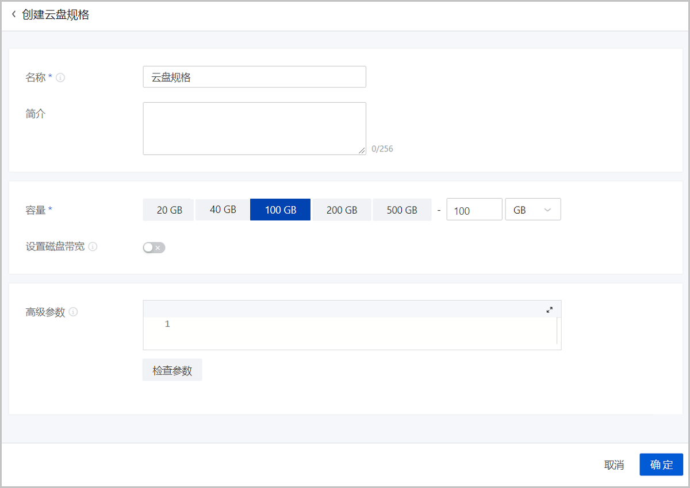The image size is (690, 488).
Task: Confirm with the 确定 button
Action: 661,465
